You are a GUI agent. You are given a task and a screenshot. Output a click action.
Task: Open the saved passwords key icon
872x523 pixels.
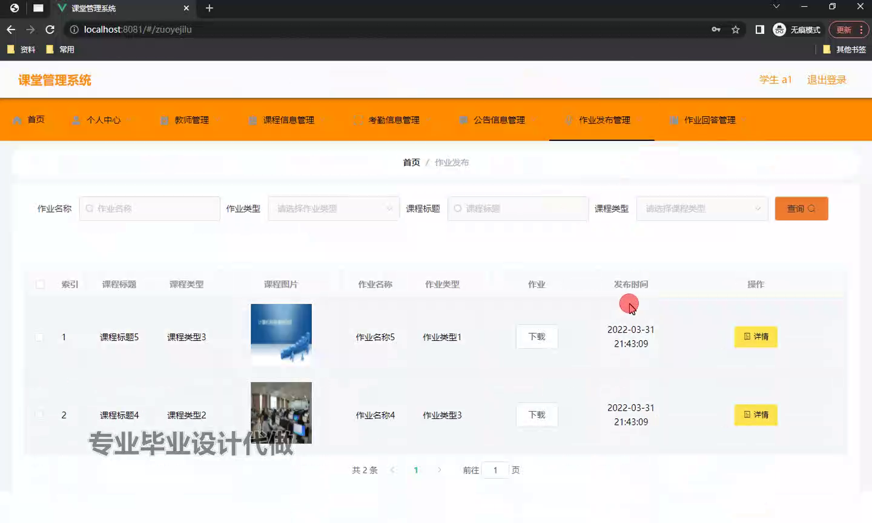[x=716, y=29]
